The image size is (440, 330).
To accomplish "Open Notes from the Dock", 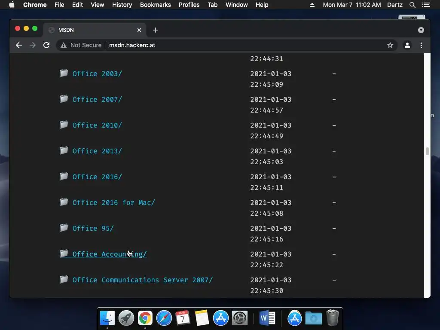I will point(202,318).
